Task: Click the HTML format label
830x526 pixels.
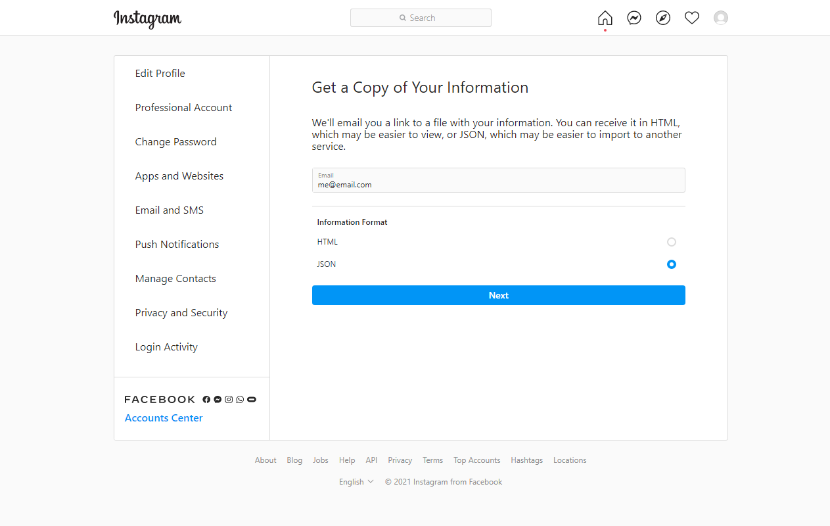Action: [327, 242]
